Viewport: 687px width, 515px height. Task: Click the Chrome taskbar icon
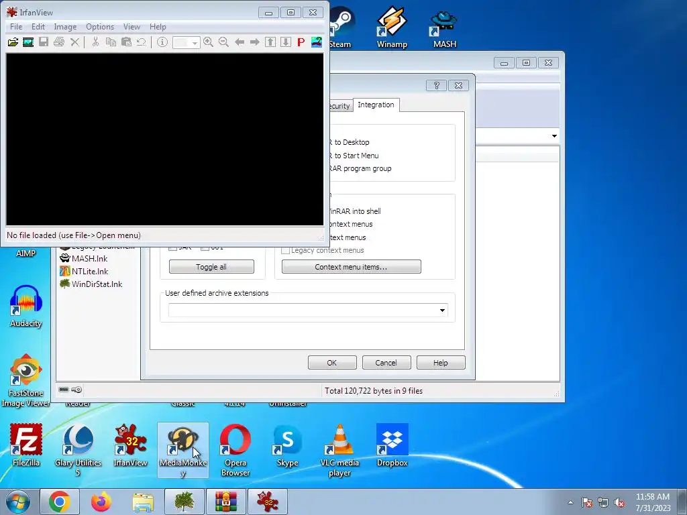tap(60, 502)
